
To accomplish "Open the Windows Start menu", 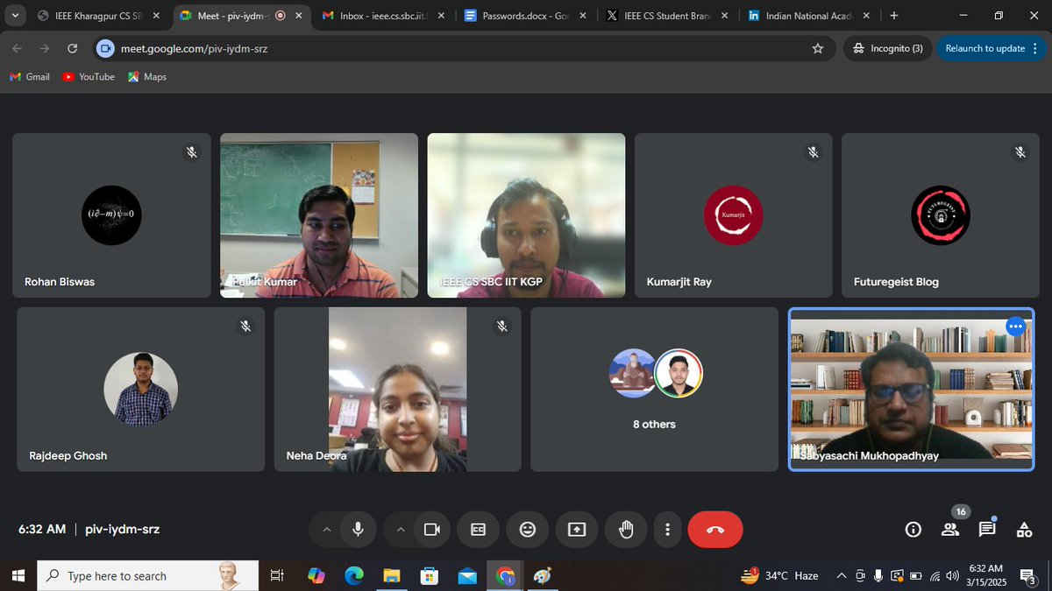I will tap(18, 576).
